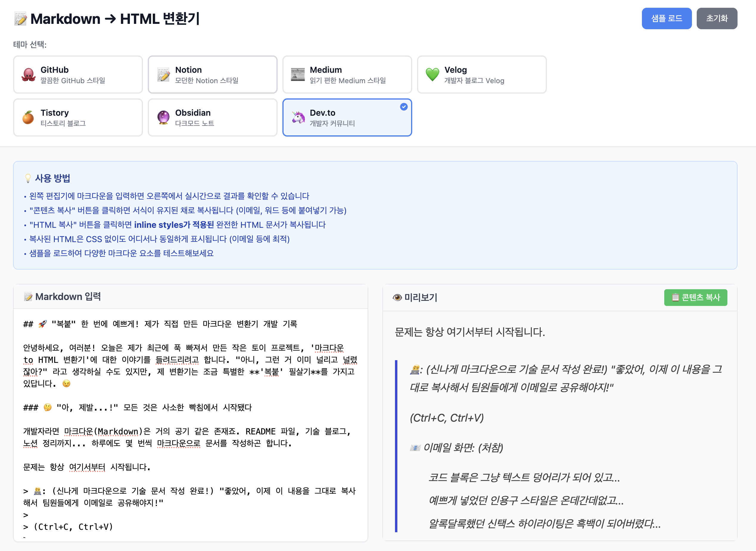Click the "HTML 복사" inline styles instruction line
756x551 pixels.
[x=177, y=225]
